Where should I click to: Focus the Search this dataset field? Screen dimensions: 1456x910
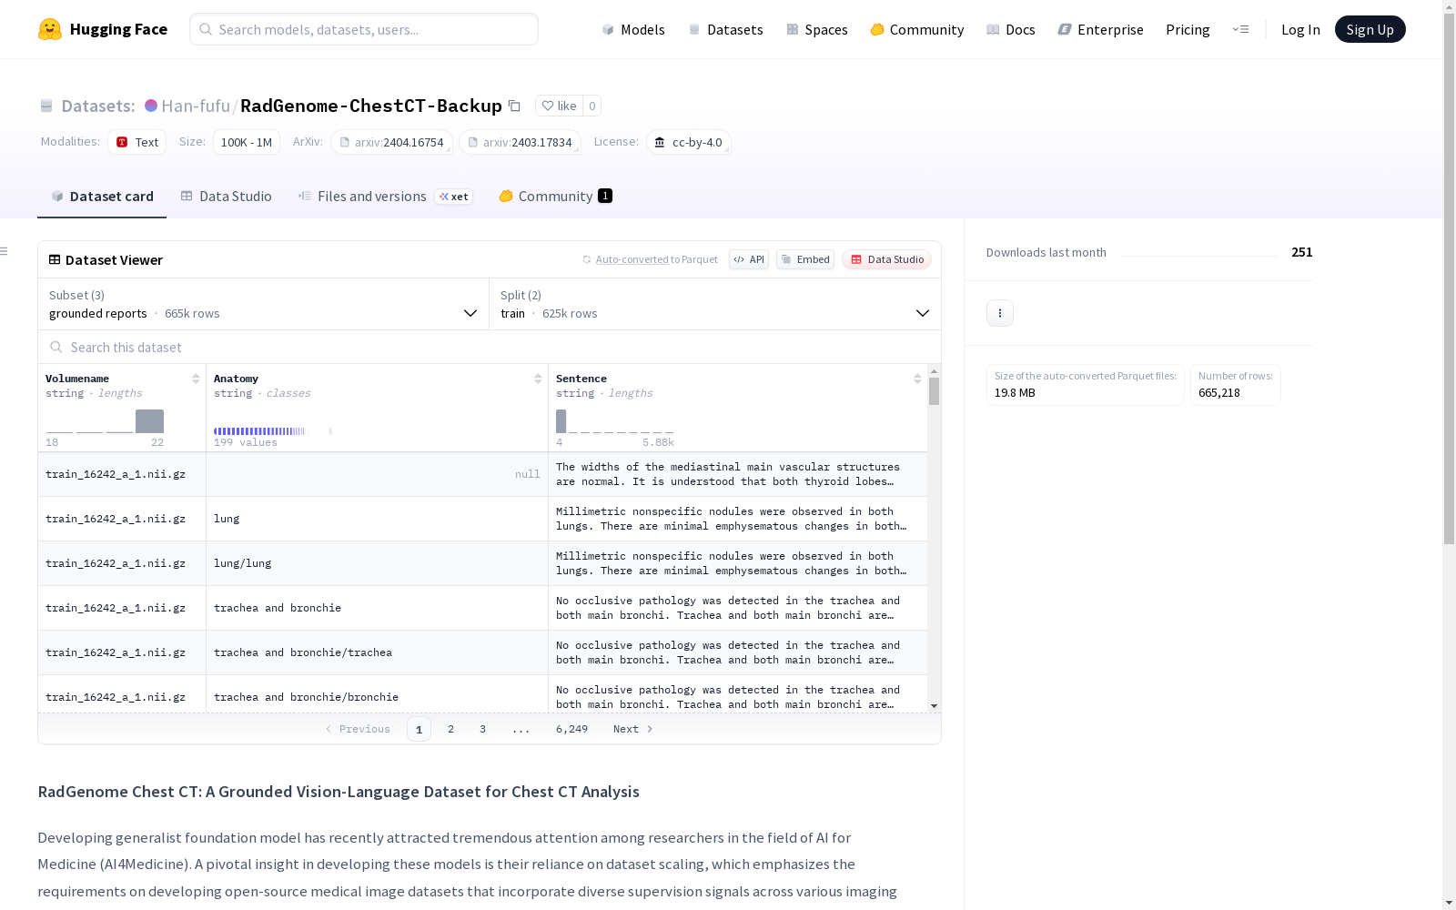490,348
